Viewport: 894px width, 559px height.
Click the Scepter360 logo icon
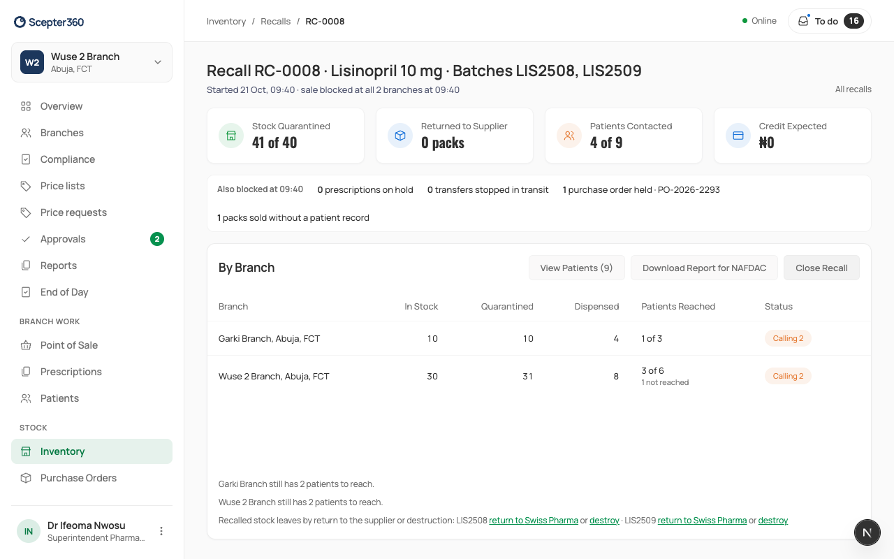coord(20,22)
